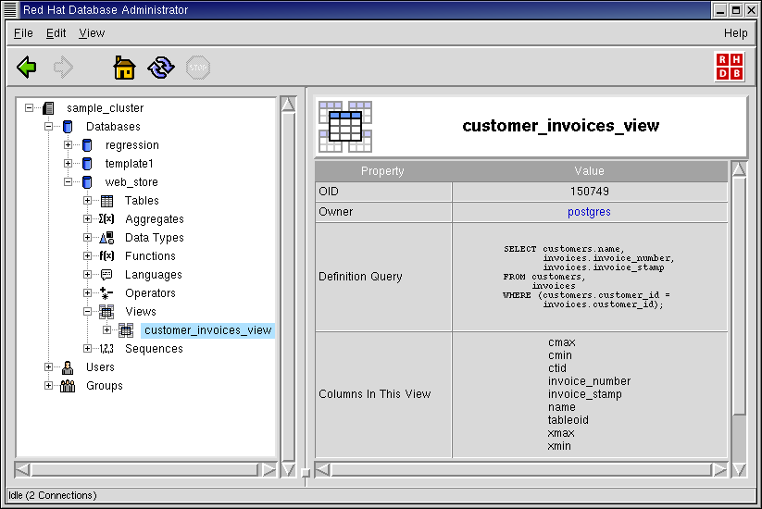Click the Property column header
The height and width of the screenshot is (509, 762).
(383, 171)
